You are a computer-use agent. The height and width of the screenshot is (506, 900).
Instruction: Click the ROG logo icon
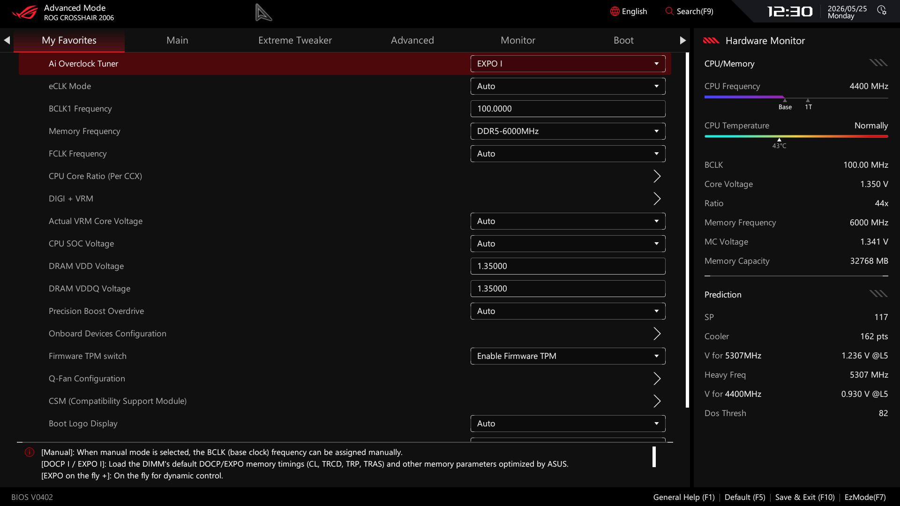point(25,12)
